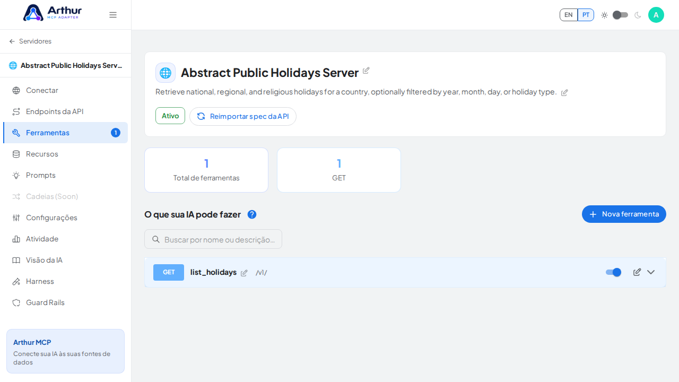Open Endpoints da API section
The width and height of the screenshot is (679, 382).
66,111
